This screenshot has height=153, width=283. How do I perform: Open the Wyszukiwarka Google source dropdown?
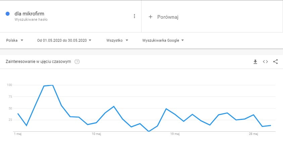click(163, 41)
